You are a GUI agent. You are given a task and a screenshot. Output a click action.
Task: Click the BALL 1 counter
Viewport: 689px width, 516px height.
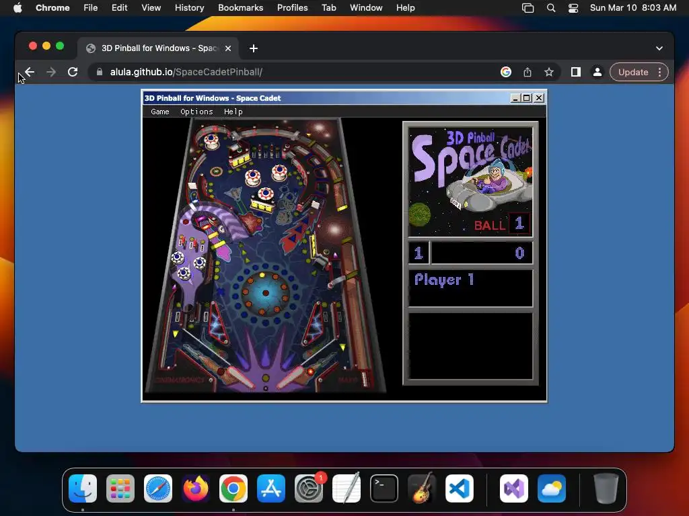click(502, 224)
